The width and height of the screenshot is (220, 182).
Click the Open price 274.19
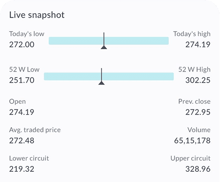21,112
